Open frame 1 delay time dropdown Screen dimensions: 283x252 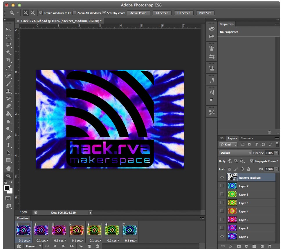pos(25,240)
